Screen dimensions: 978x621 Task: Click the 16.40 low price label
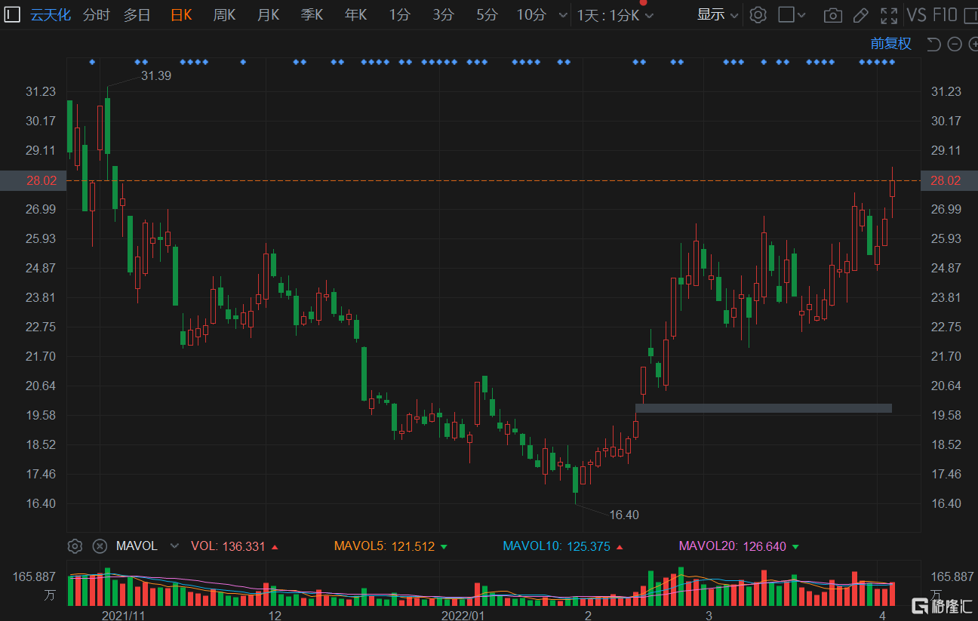[x=624, y=515]
